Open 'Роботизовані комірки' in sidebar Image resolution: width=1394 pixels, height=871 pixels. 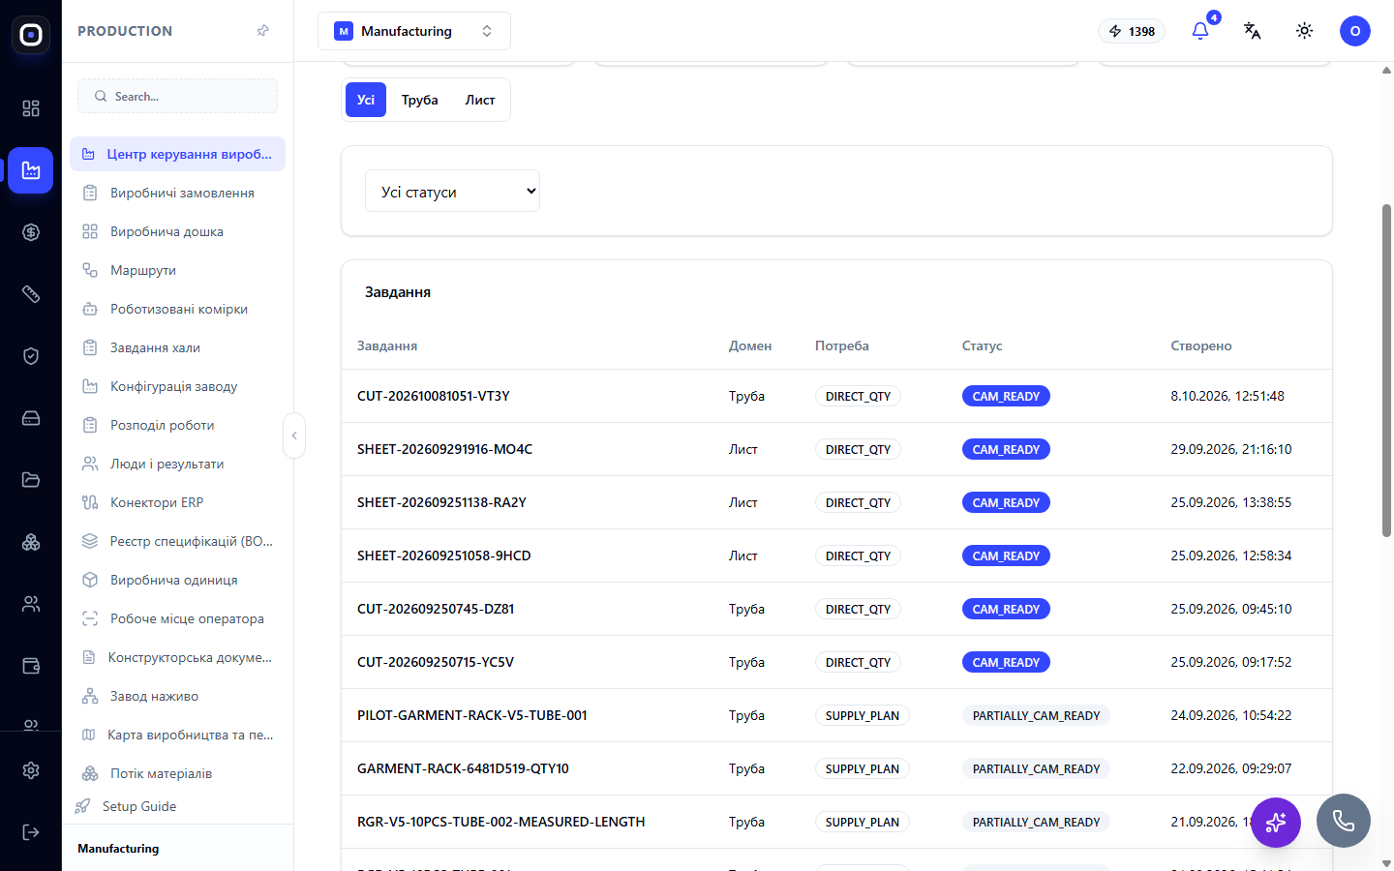click(x=177, y=309)
